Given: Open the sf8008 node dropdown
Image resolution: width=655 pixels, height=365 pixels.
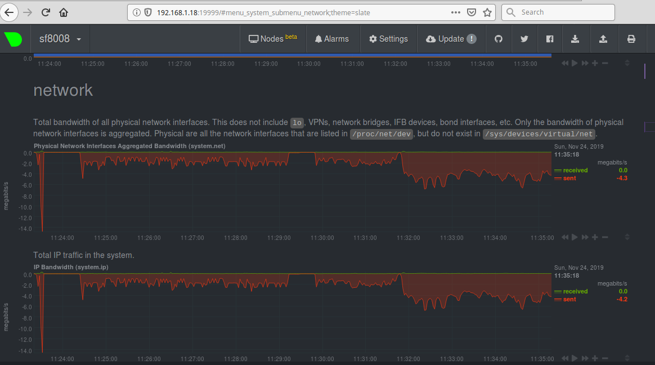Looking at the screenshot, I should pos(60,39).
